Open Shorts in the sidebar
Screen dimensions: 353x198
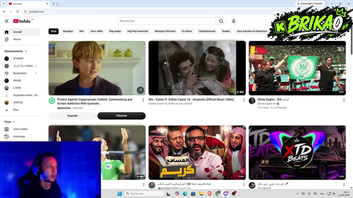tap(21, 39)
